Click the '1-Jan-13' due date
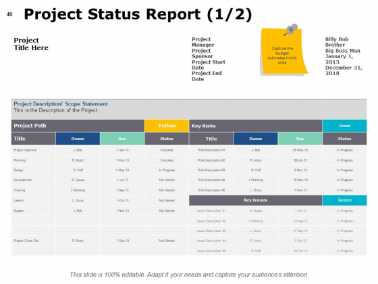Viewport: 378px width, 284px height. click(122, 150)
